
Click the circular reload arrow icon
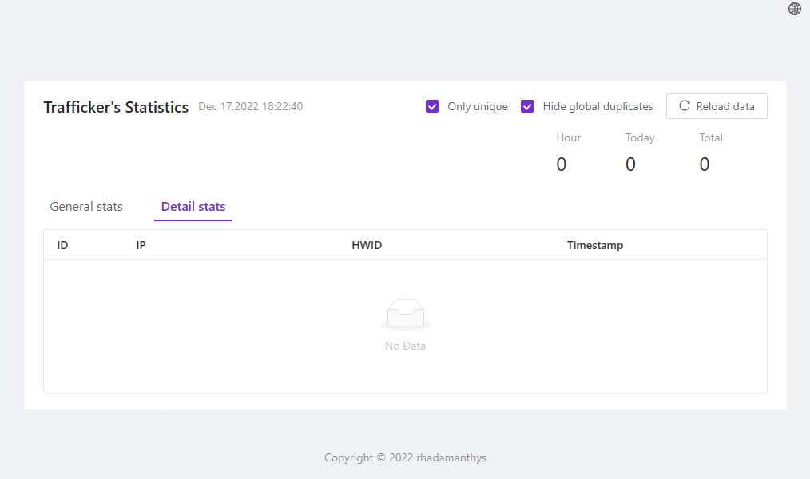685,106
